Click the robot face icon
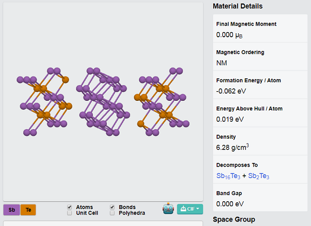The height and width of the screenshot is (226, 311). tap(168, 209)
